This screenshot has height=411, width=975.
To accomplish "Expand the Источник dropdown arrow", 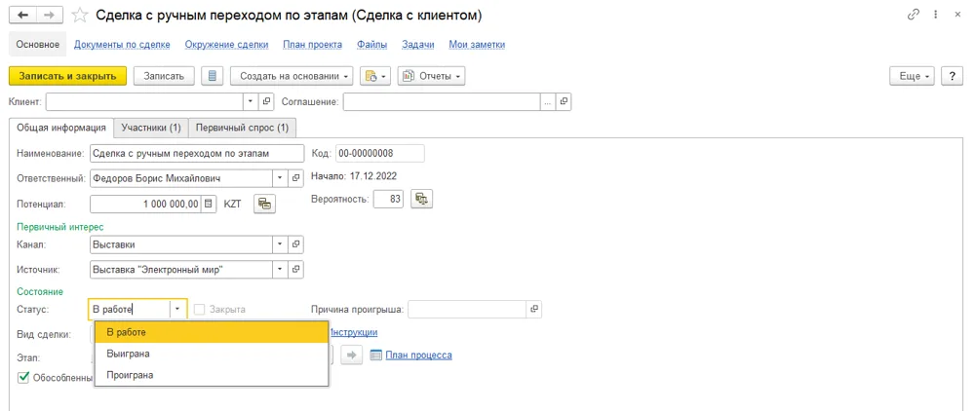I will tap(281, 270).
